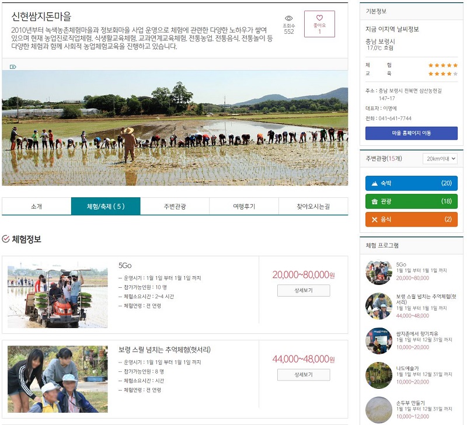The width and height of the screenshot is (467, 425).
Task: Click the eye 조회수 view count icon
Action: tap(288, 19)
